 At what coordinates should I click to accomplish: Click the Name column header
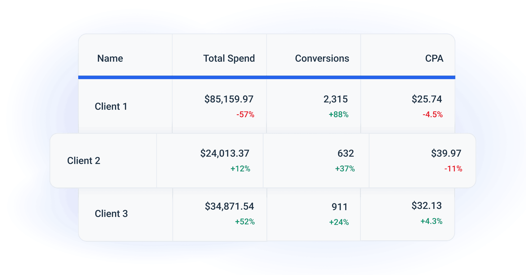point(110,58)
